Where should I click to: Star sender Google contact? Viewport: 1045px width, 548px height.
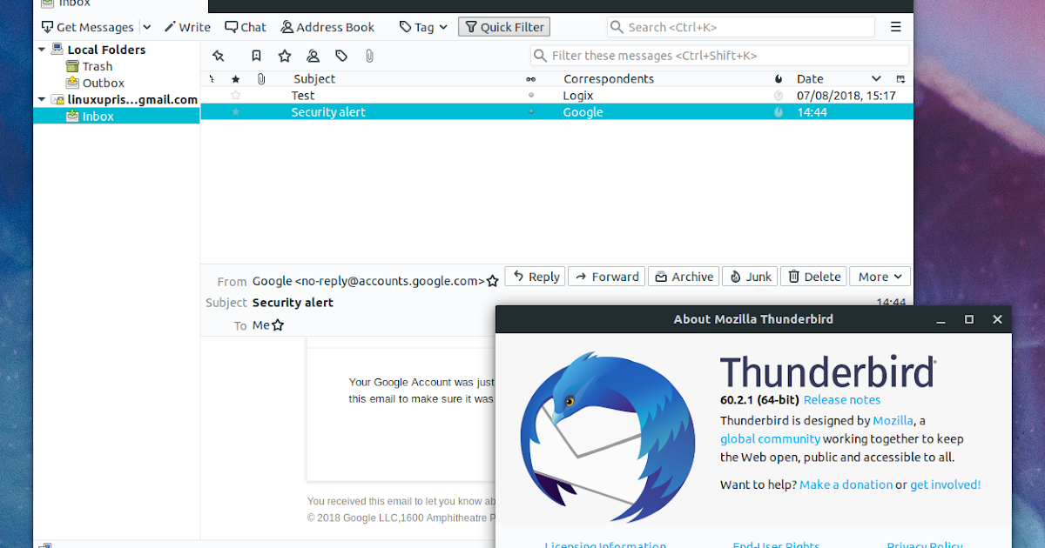click(x=493, y=281)
